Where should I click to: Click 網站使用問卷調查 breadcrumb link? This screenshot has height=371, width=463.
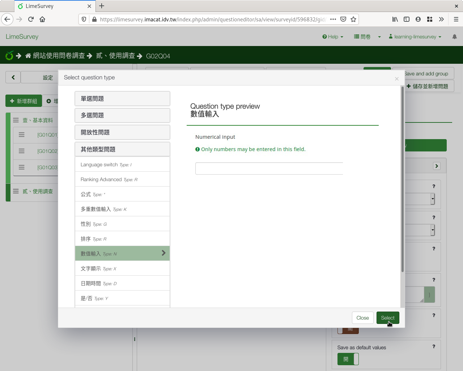tap(59, 55)
